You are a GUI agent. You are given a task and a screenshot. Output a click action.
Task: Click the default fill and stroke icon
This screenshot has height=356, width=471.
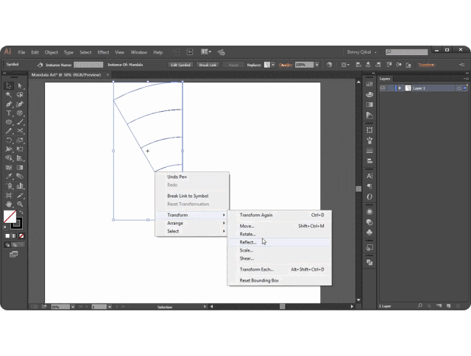(6, 228)
